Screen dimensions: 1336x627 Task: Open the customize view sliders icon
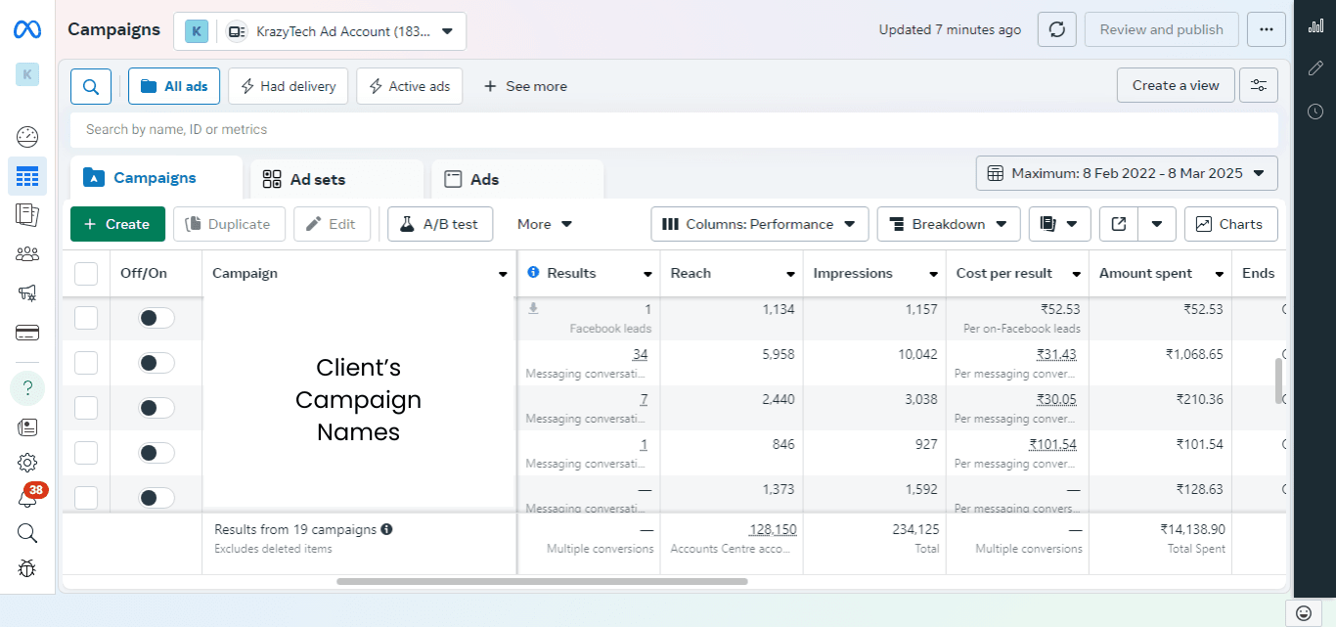coord(1258,86)
